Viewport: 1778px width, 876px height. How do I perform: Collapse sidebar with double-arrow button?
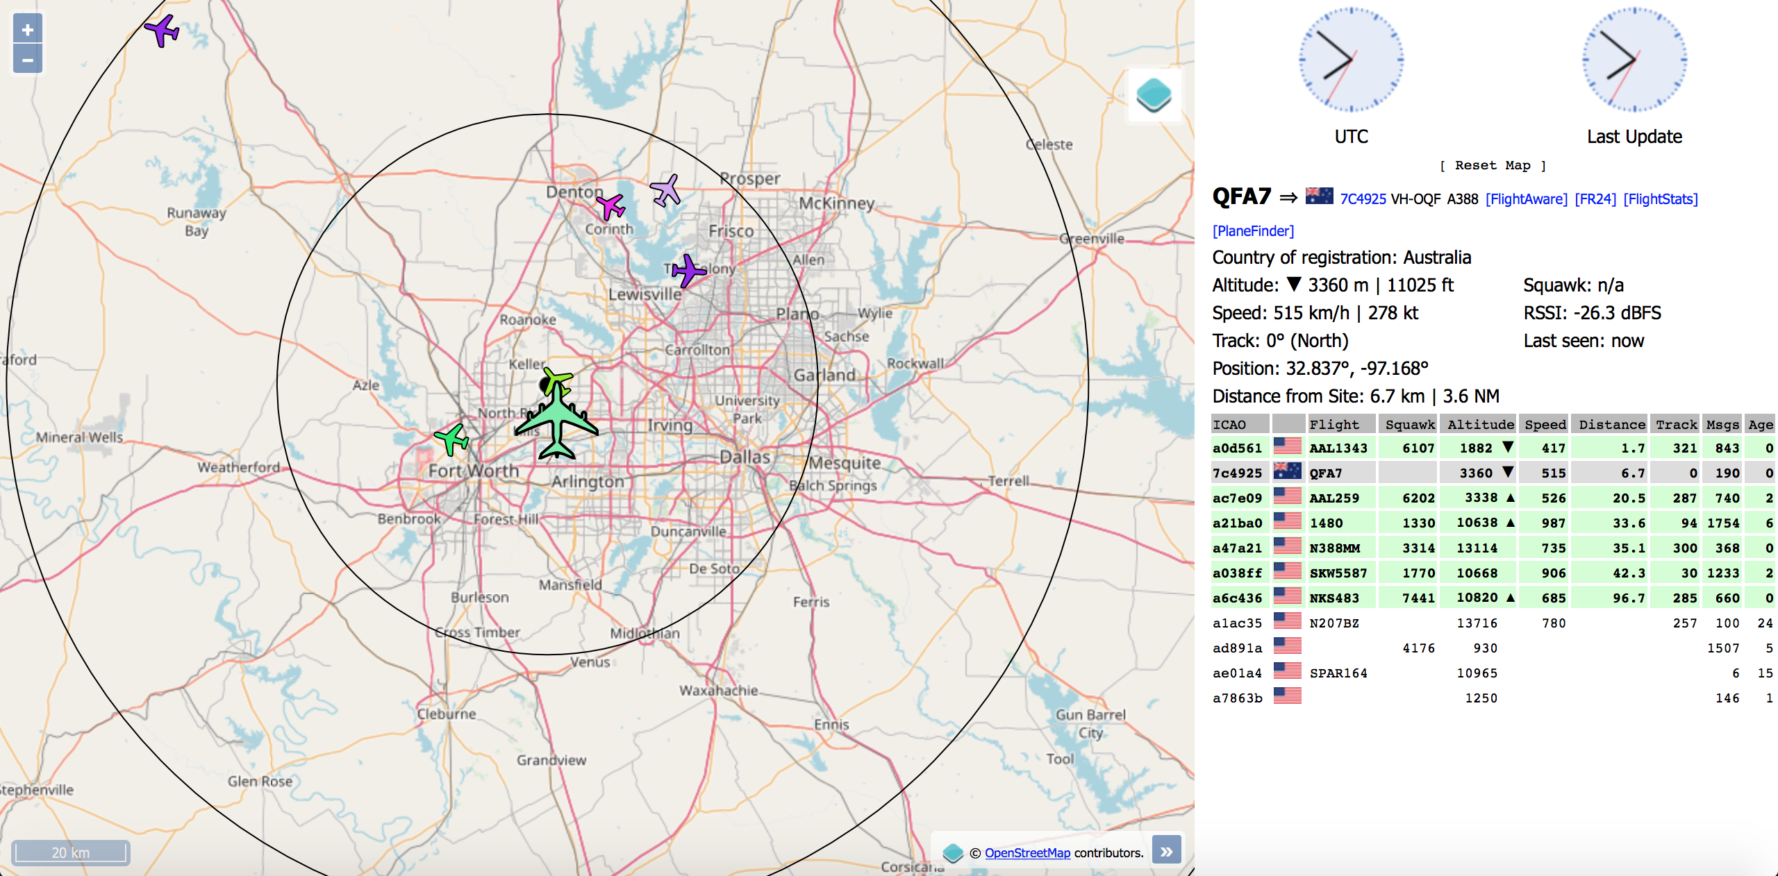(x=1167, y=850)
